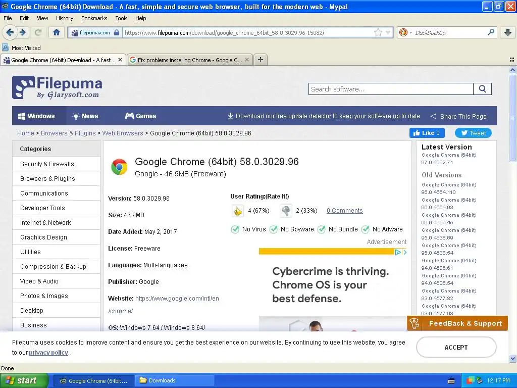
Task: Rate with the thumbs down icon
Action: (x=286, y=211)
